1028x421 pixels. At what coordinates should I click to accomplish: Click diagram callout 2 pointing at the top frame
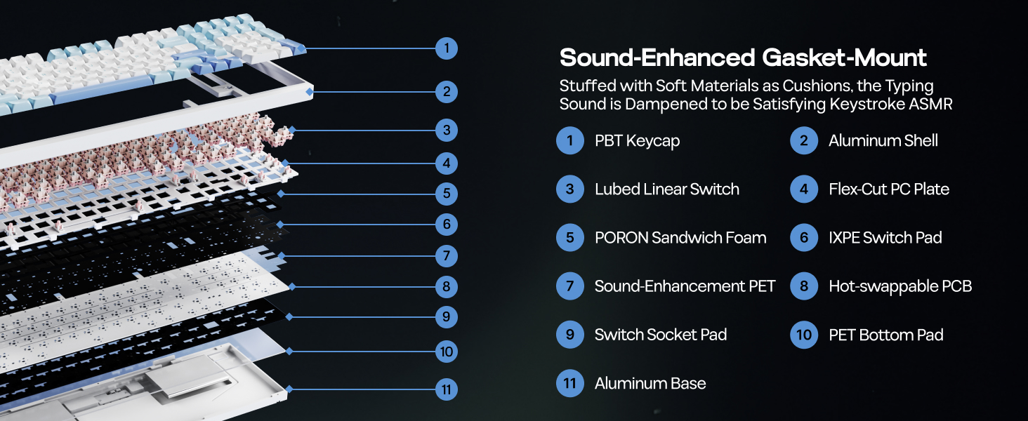tap(446, 91)
